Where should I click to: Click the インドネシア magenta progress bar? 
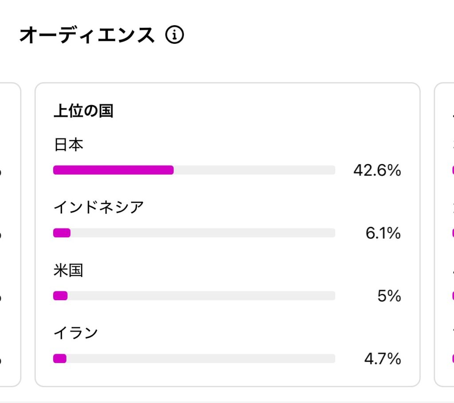pos(62,233)
